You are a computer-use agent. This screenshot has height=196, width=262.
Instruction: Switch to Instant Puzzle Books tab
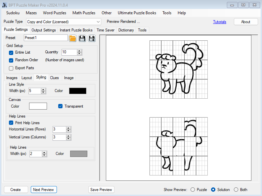[76, 30]
